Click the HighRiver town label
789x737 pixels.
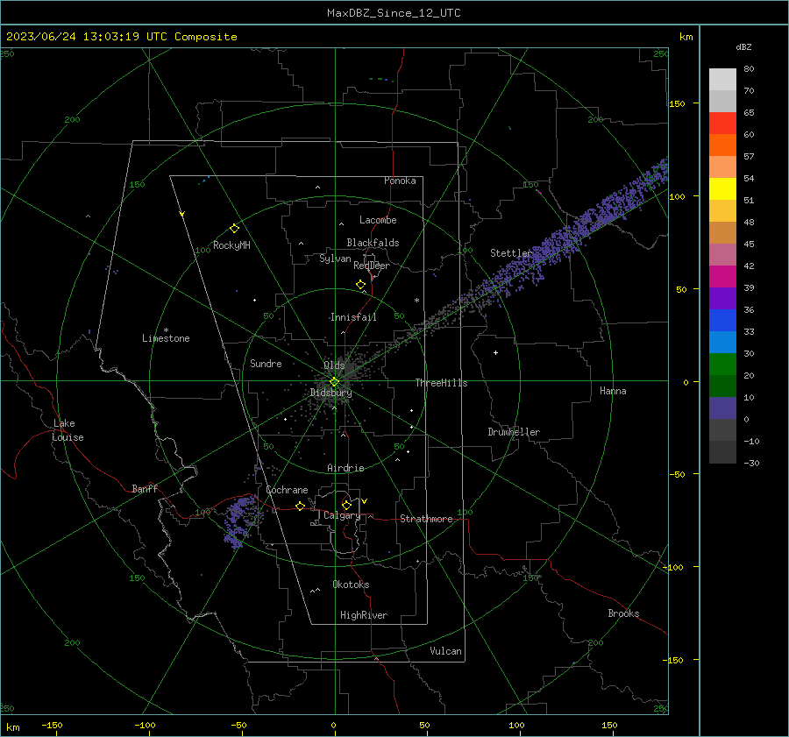tap(364, 615)
